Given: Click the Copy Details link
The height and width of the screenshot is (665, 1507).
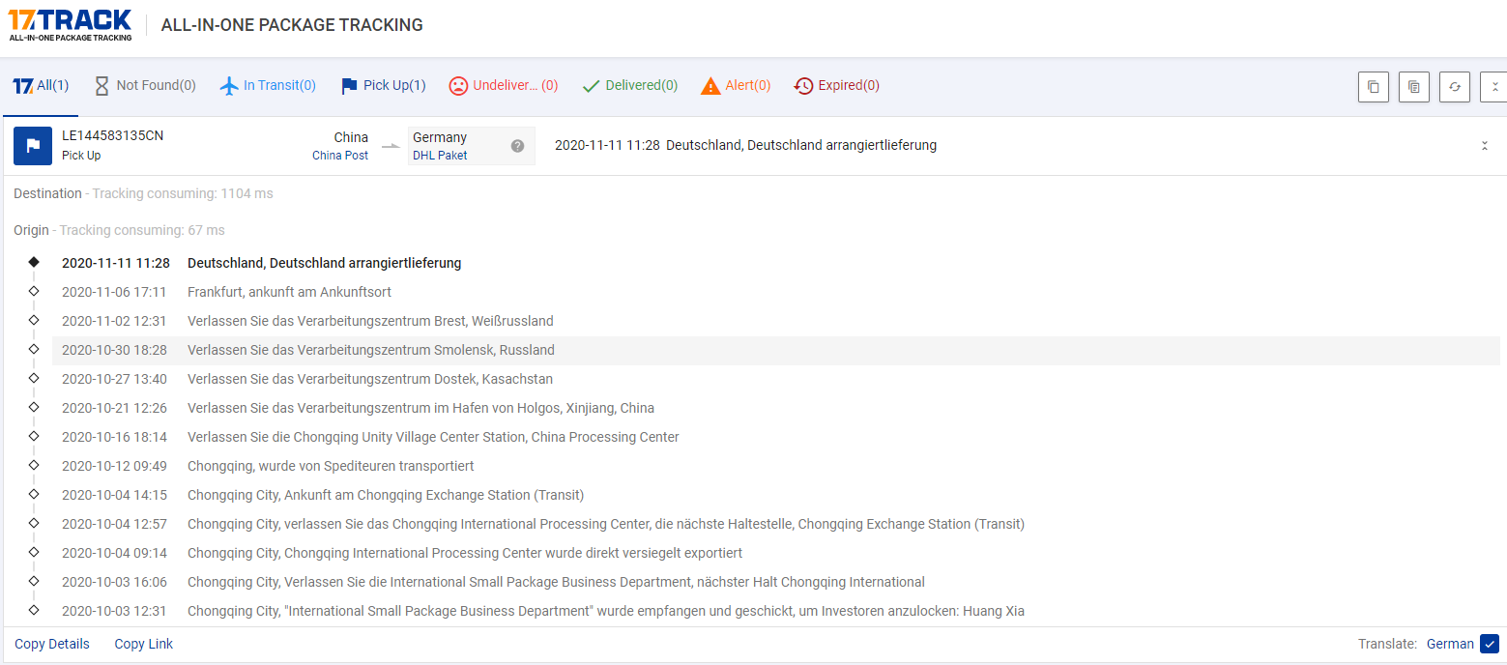Looking at the screenshot, I should (52, 644).
